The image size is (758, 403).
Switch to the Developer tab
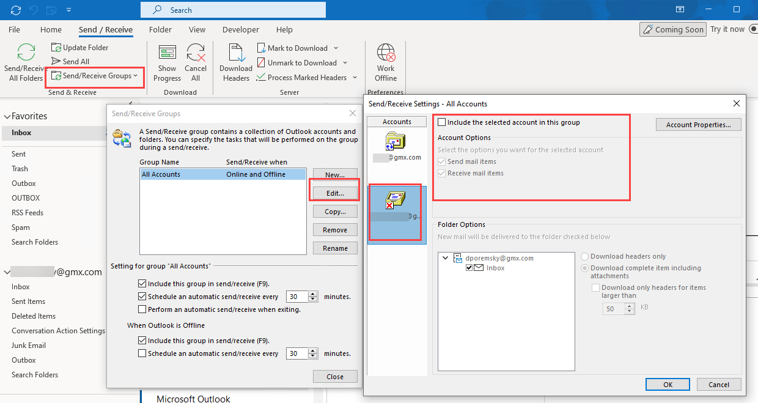[241, 29]
